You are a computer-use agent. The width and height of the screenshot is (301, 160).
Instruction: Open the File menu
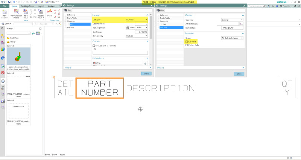[5, 6]
